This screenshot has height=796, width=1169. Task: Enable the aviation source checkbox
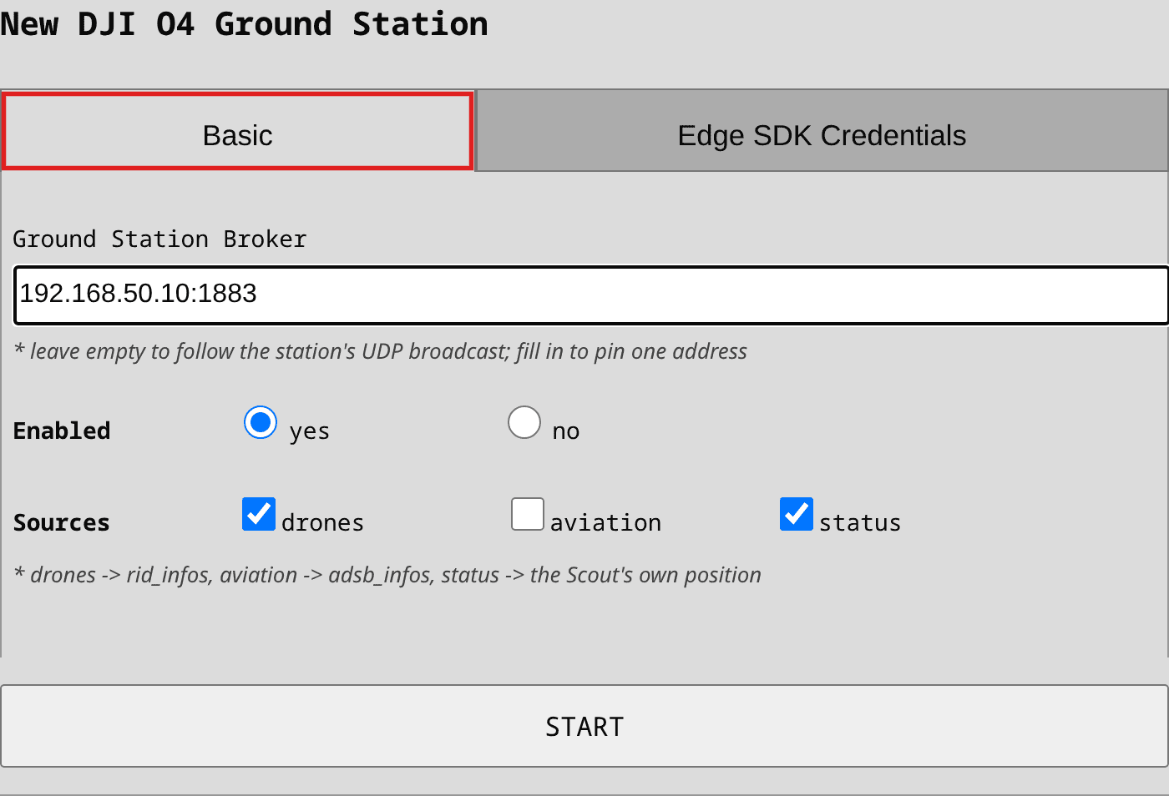(x=528, y=514)
